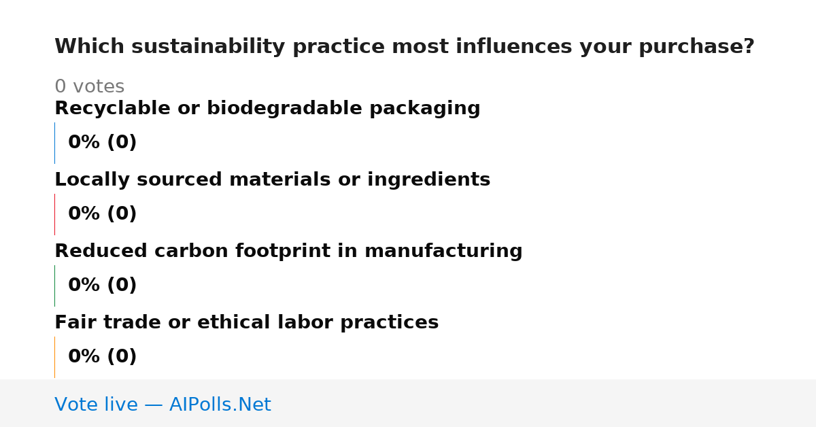Click the orange bar for fair trade
This screenshot has height=427, width=816.
54,357
